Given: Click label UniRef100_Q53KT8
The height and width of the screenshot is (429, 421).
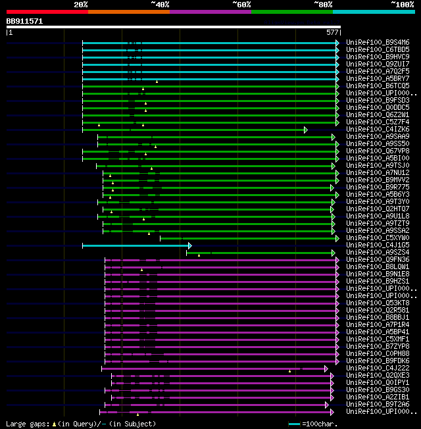Looking at the screenshot, I should coord(378,303).
